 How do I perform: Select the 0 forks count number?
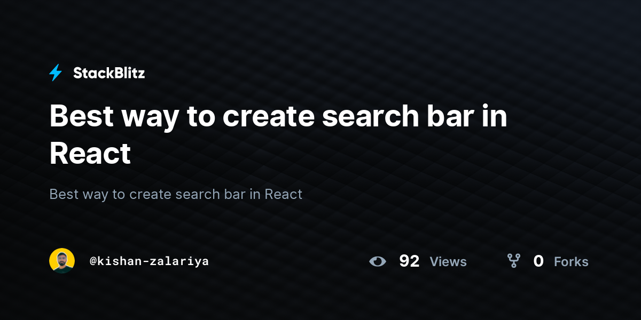(538, 261)
